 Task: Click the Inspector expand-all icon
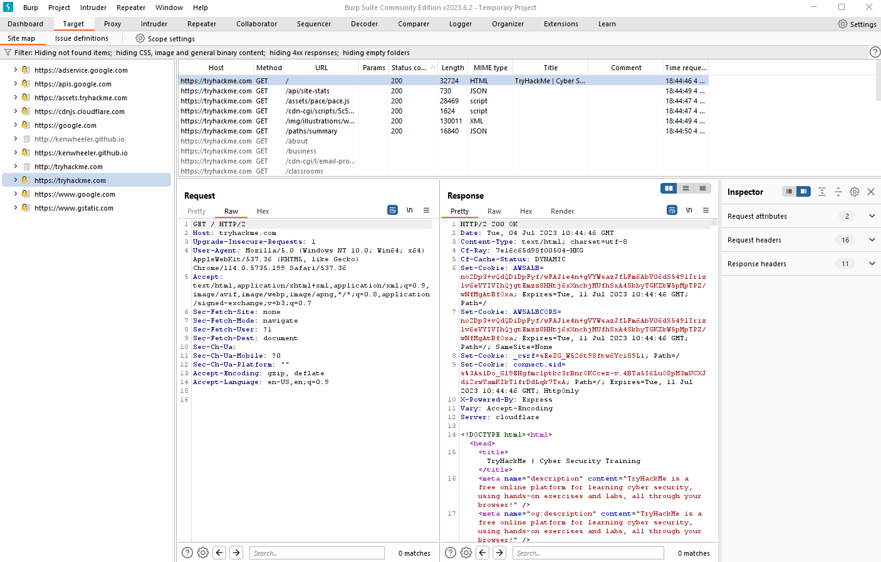tap(821, 192)
